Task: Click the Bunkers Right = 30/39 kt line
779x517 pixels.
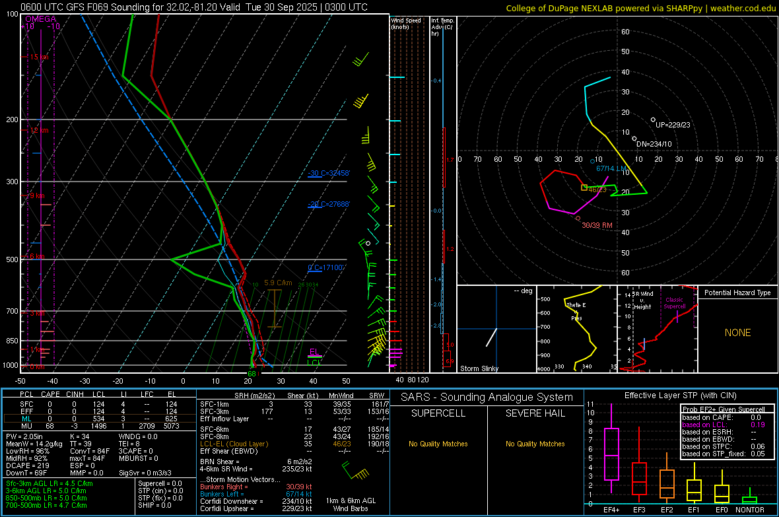Action: [x=256, y=487]
